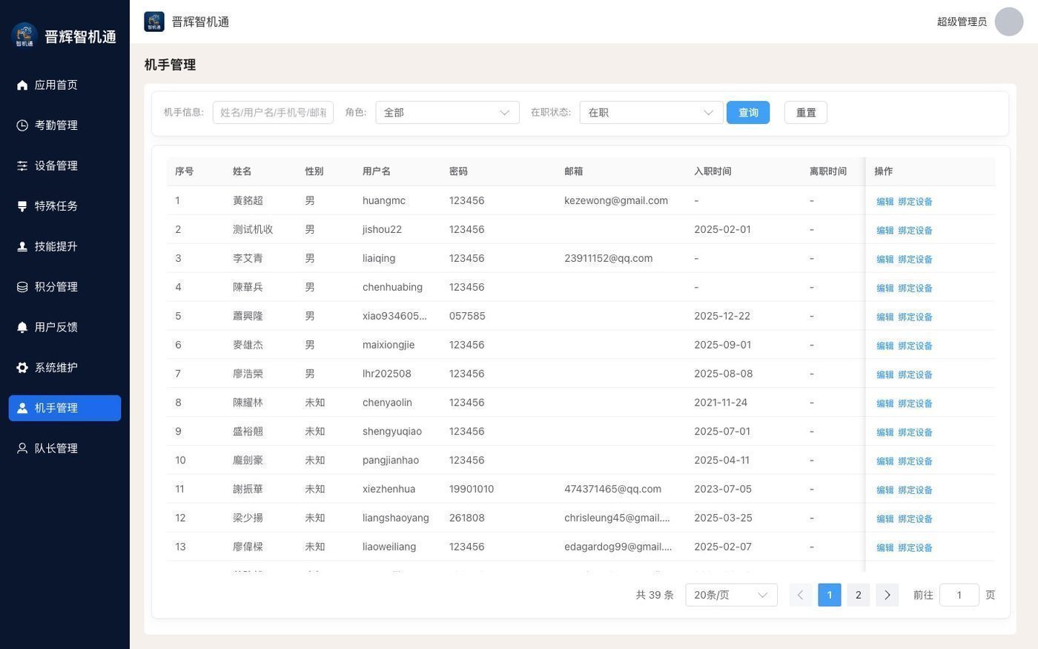Screen dimensions: 1038x649
Task: Click 编辑 for 李艾青
Action: coord(885,260)
